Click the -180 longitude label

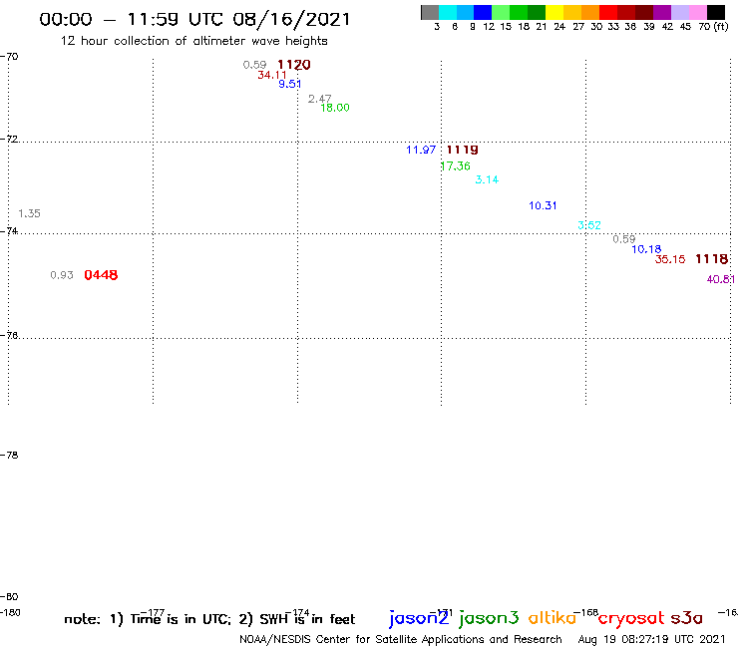pyautogui.click(x=10, y=613)
